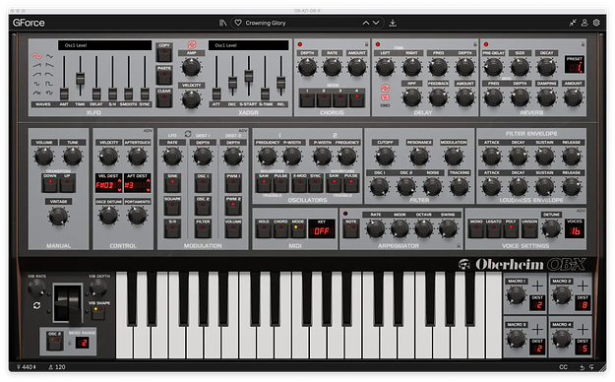The image size is (615, 382).
Task: Click the BEND RANGE value display
Action: tap(83, 343)
